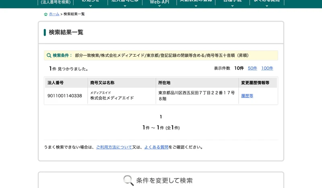This screenshot has width=322, height=188.
Task: Click the 条件を変更して検索 heading
Action: pyautogui.click(x=164, y=180)
